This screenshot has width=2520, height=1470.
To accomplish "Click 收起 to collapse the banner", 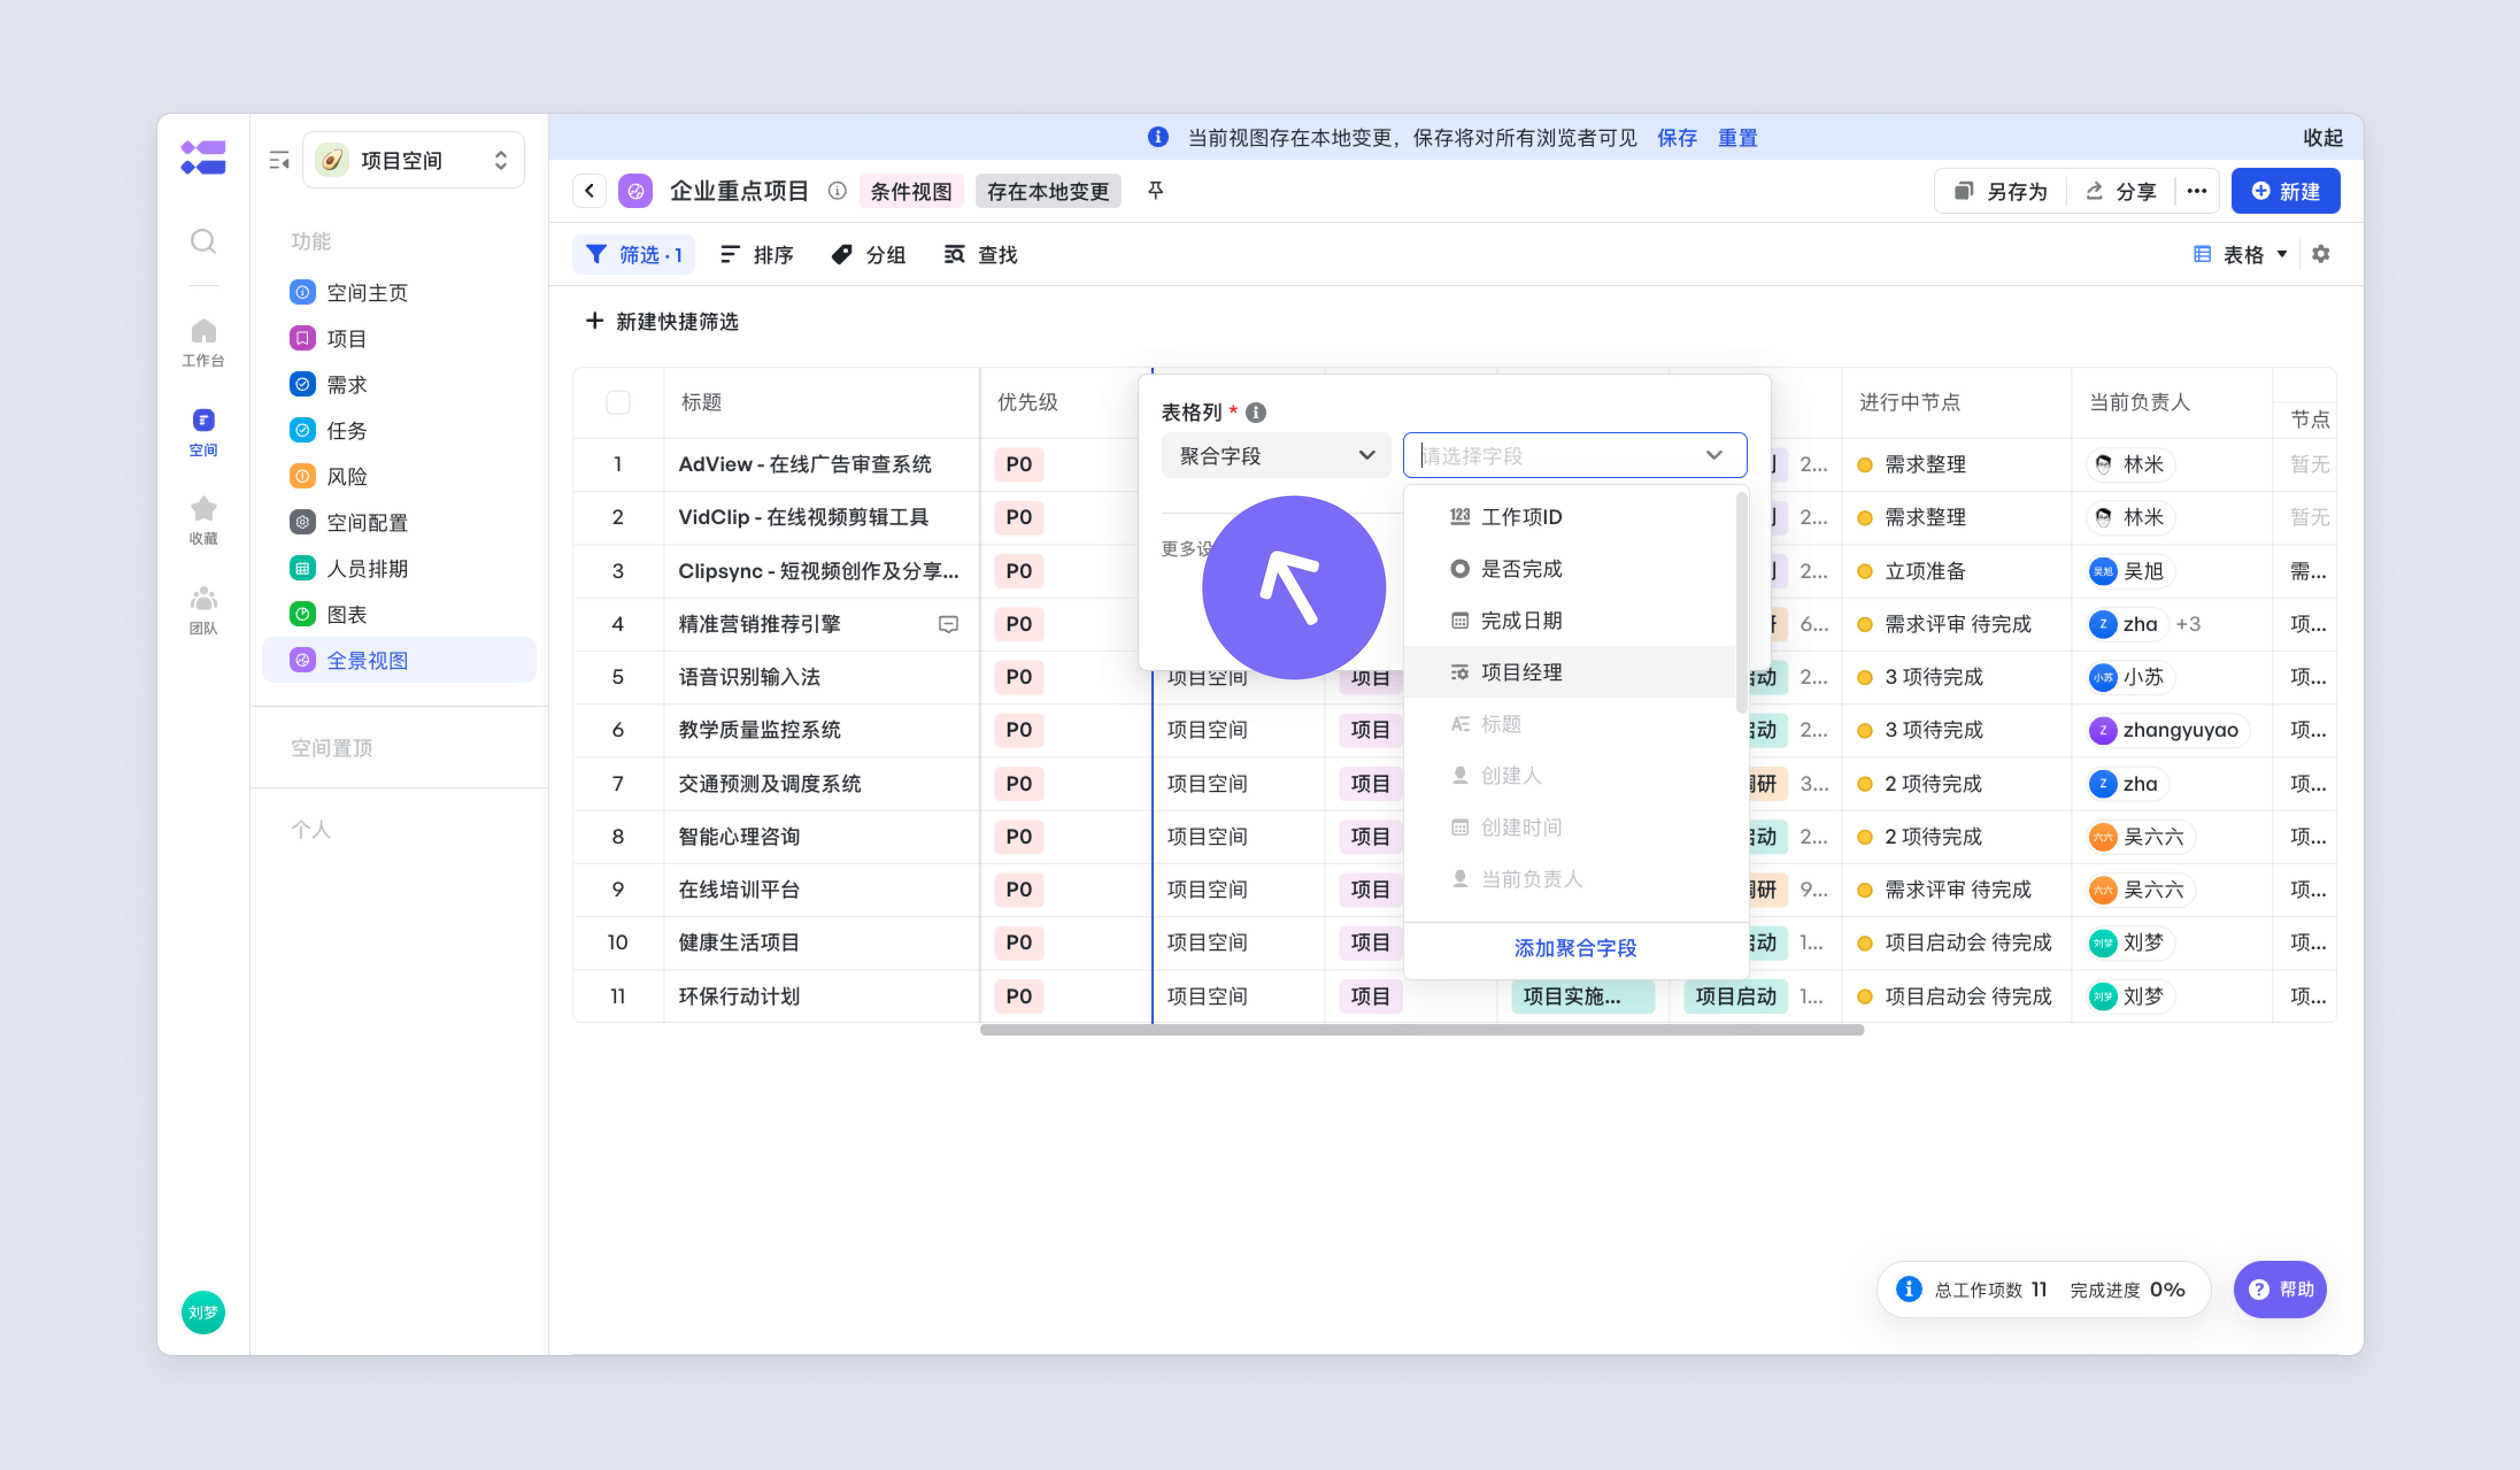I will coord(2322,137).
